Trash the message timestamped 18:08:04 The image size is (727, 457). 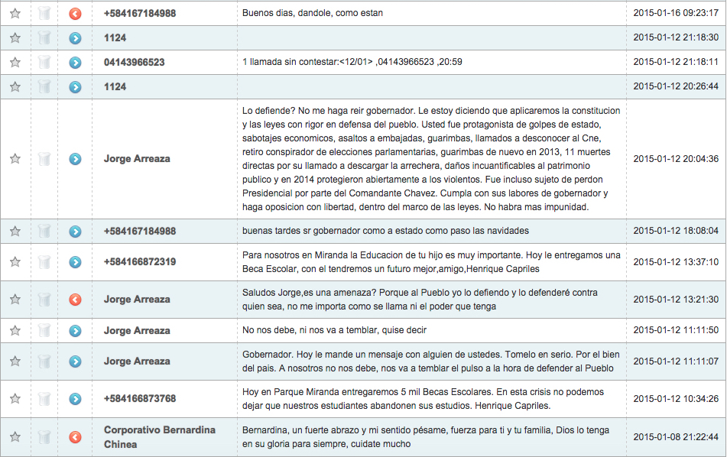pyautogui.click(x=44, y=232)
